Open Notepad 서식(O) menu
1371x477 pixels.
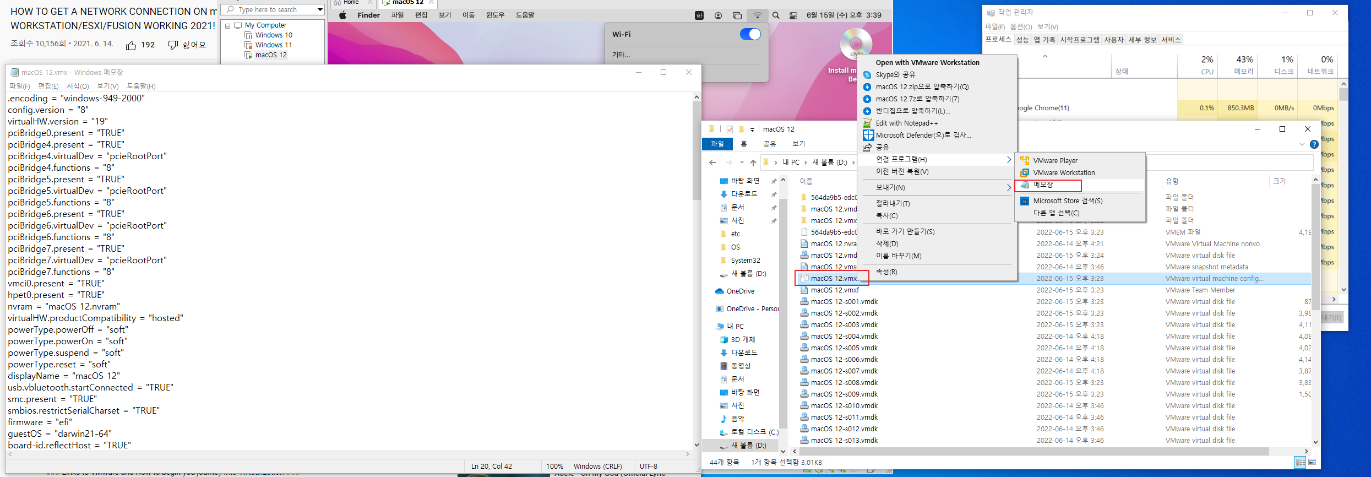click(78, 86)
